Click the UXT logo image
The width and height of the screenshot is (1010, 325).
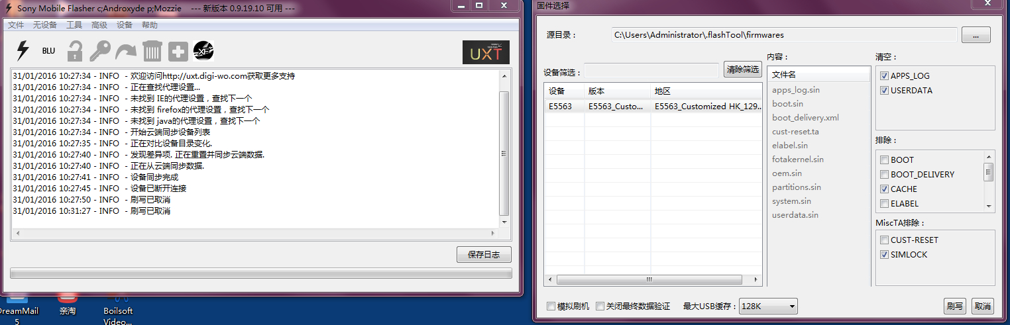click(486, 52)
